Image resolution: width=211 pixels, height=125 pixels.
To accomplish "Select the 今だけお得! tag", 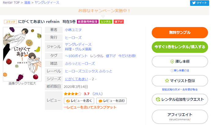I will (127, 56).
